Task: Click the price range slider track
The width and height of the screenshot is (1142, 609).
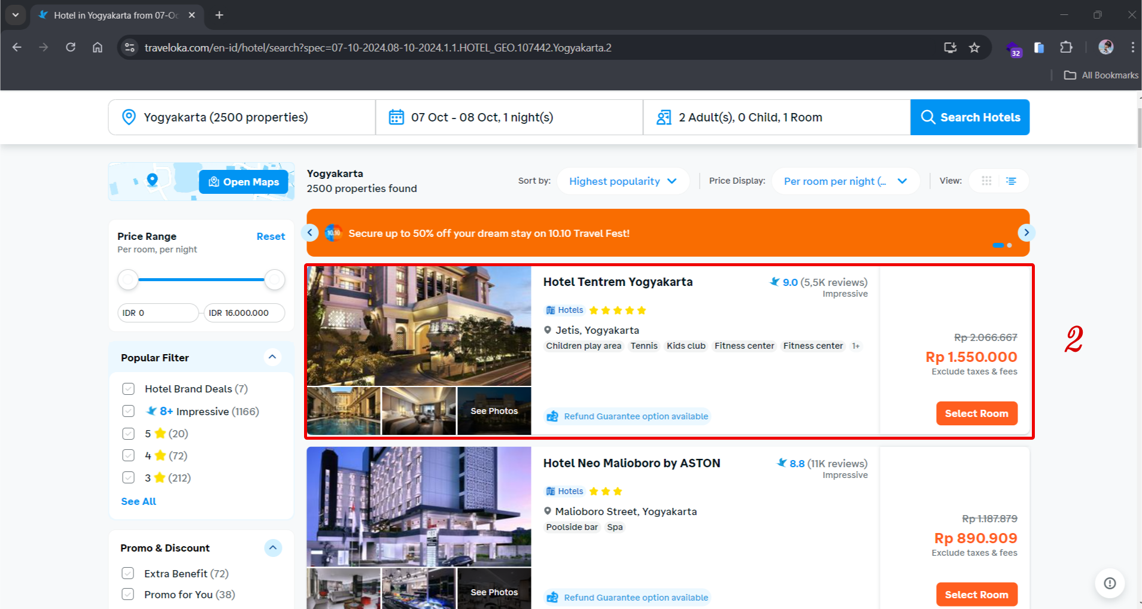Action: tap(201, 279)
